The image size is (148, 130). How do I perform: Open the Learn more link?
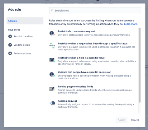(131, 24)
